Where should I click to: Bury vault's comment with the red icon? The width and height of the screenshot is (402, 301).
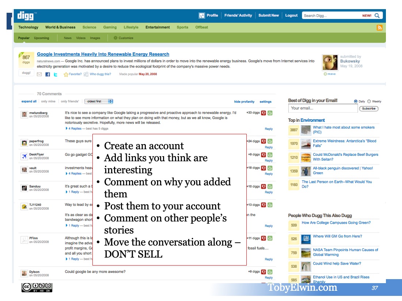coord(263,168)
